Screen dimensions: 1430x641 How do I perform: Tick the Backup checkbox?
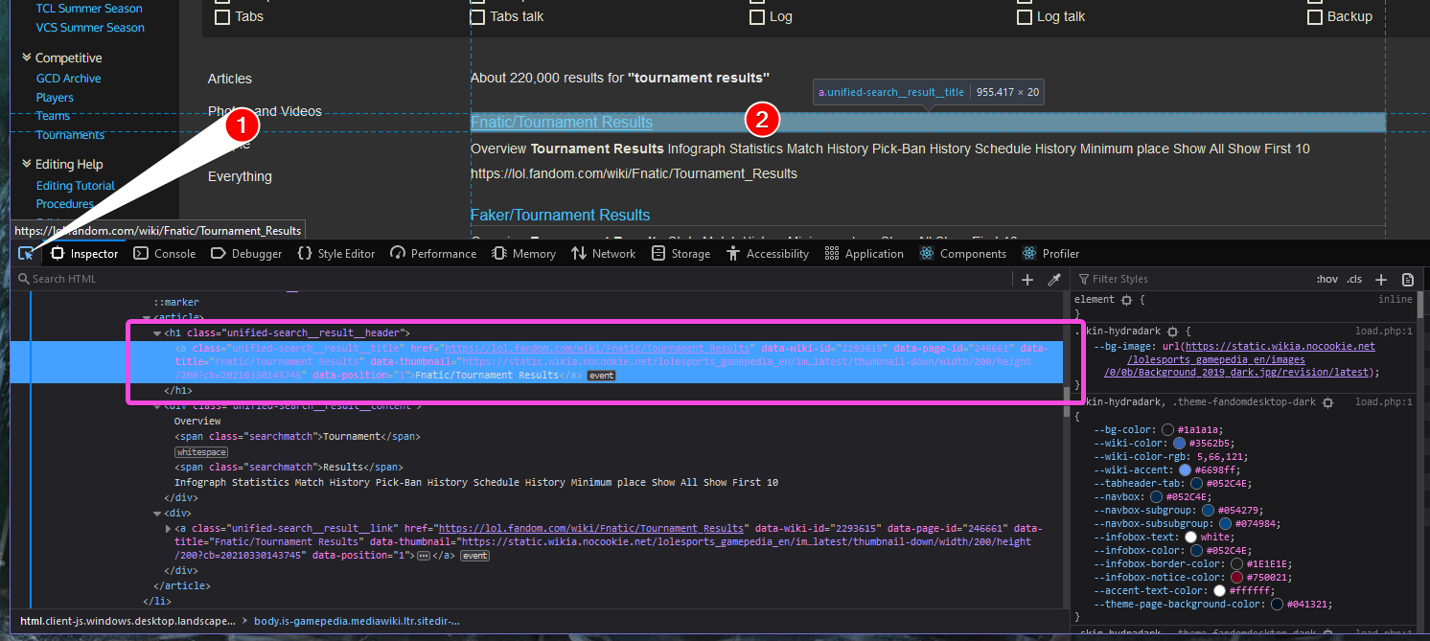pyautogui.click(x=1315, y=16)
